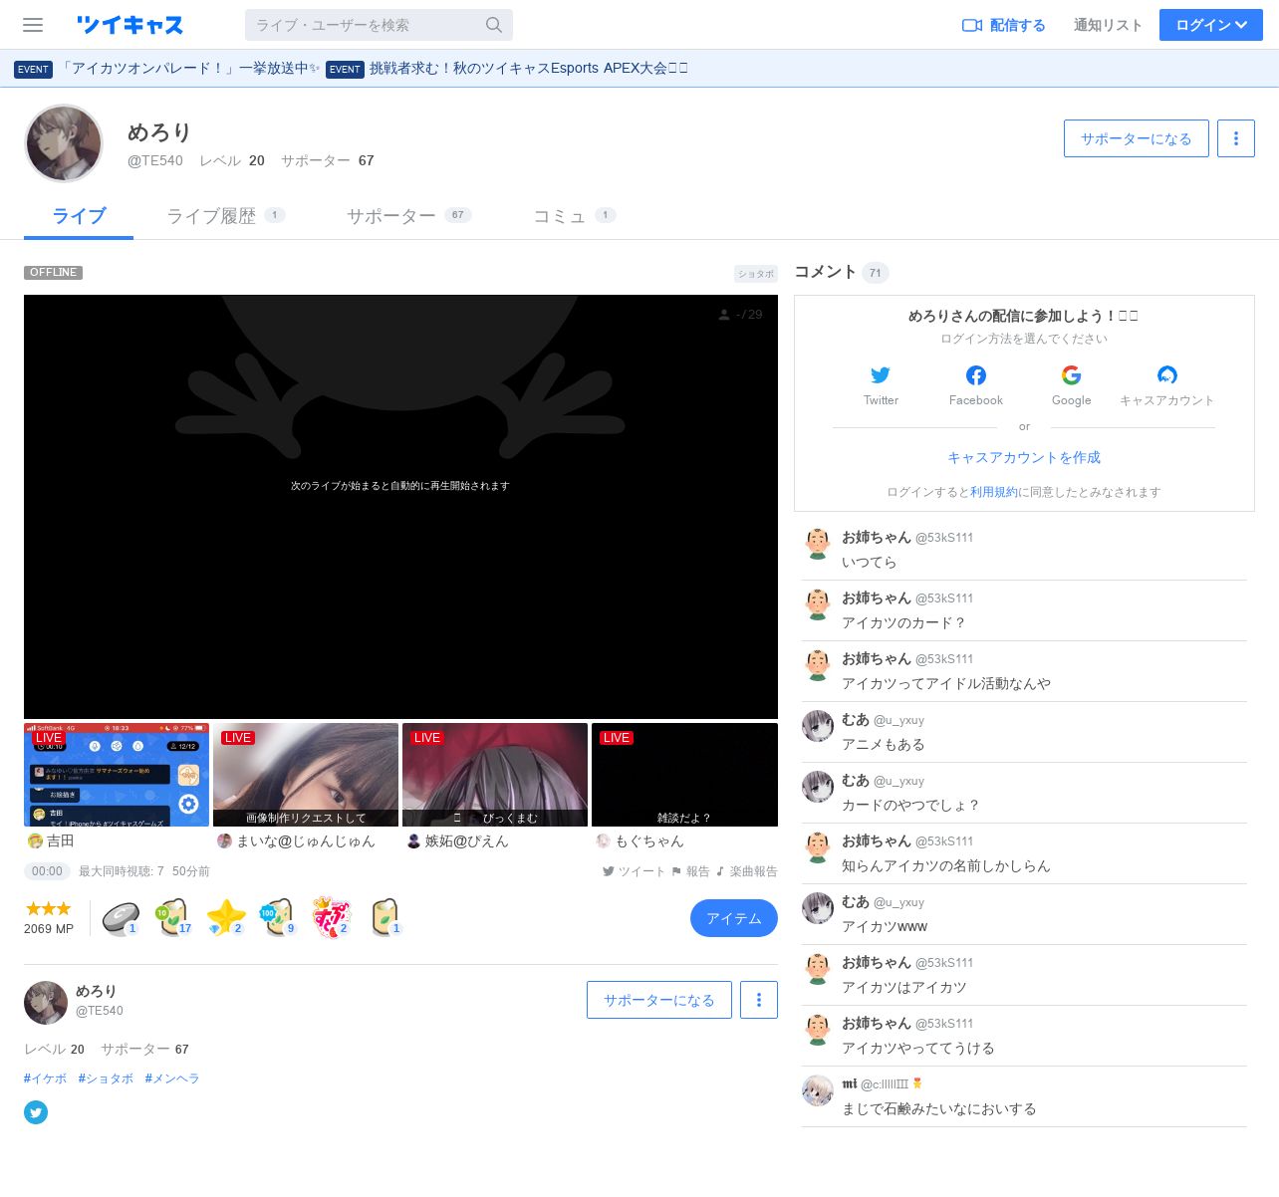The height and width of the screenshot is (1197, 1279).
Task: Open the hamburger menu
Action: [x=33, y=25]
